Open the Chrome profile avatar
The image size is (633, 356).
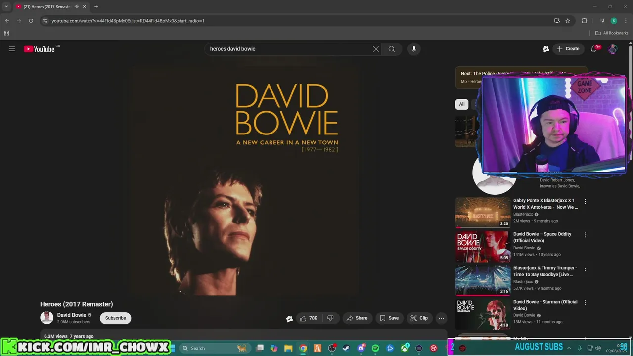click(x=614, y=21)
